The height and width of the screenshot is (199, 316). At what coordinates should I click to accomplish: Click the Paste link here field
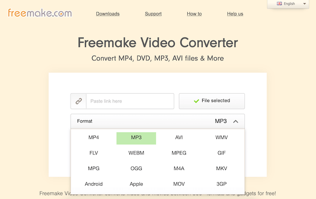click(x=130, y=101)
